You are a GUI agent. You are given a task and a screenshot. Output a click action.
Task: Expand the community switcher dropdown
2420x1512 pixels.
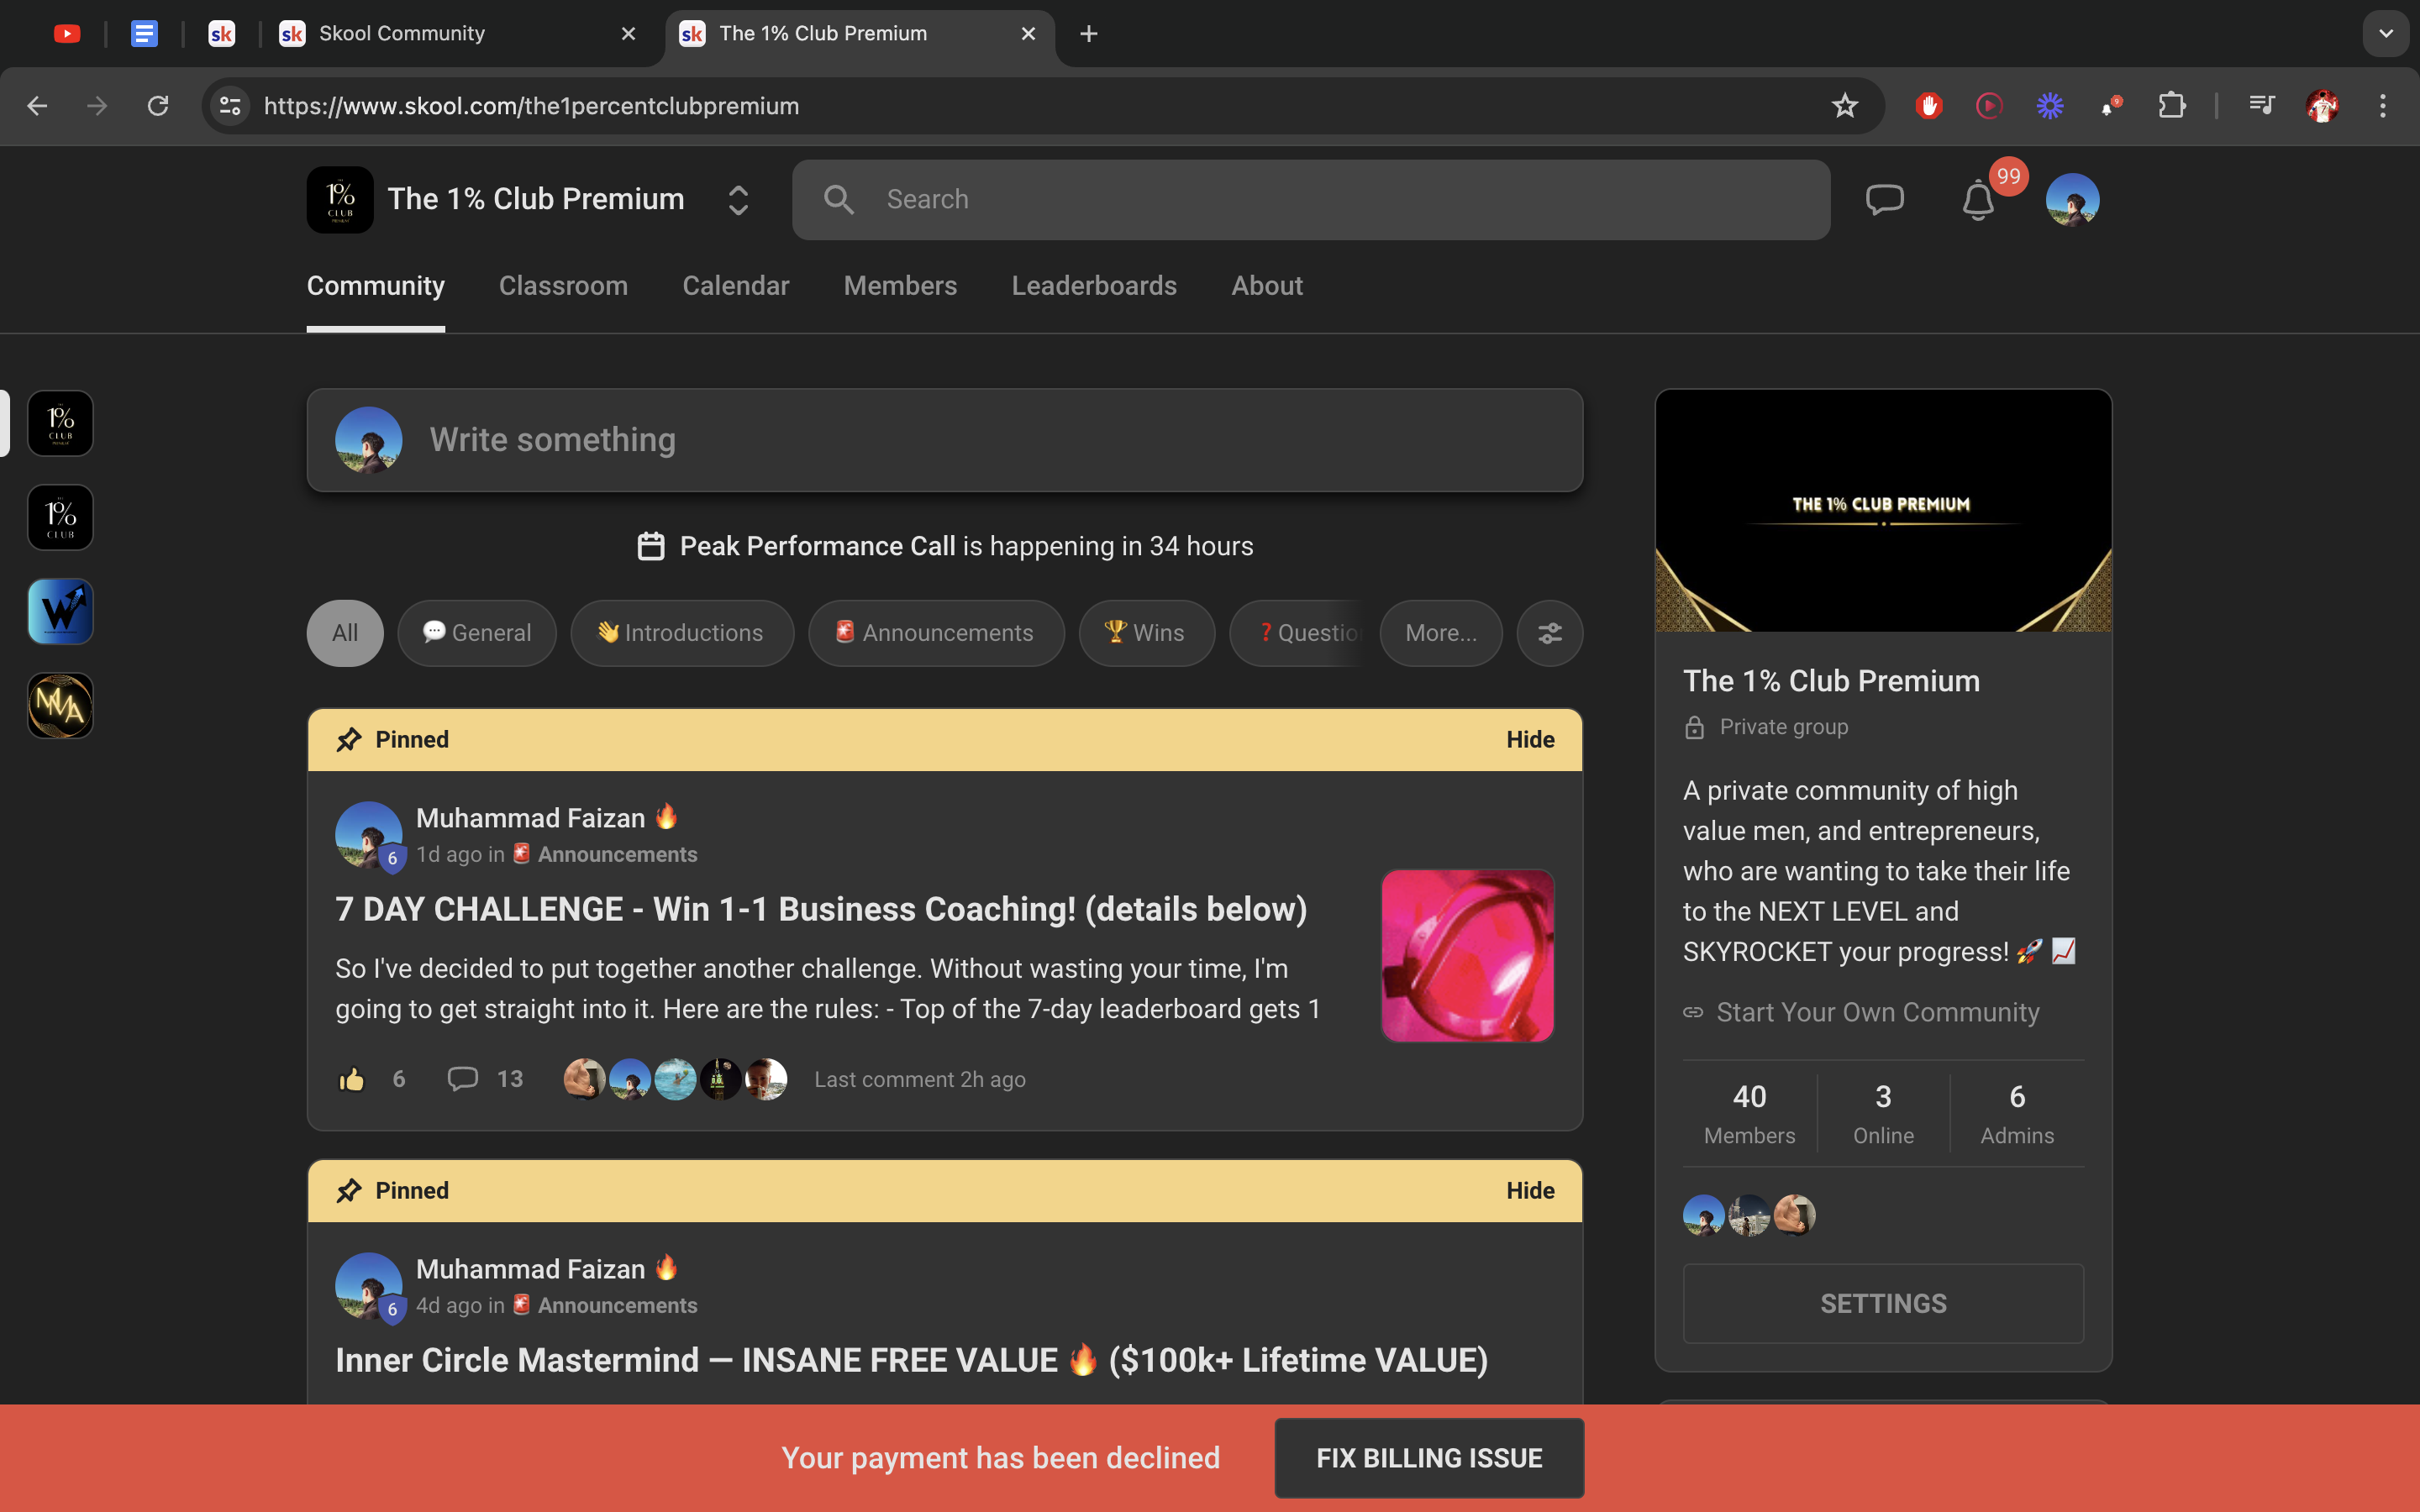click(738, 200)
